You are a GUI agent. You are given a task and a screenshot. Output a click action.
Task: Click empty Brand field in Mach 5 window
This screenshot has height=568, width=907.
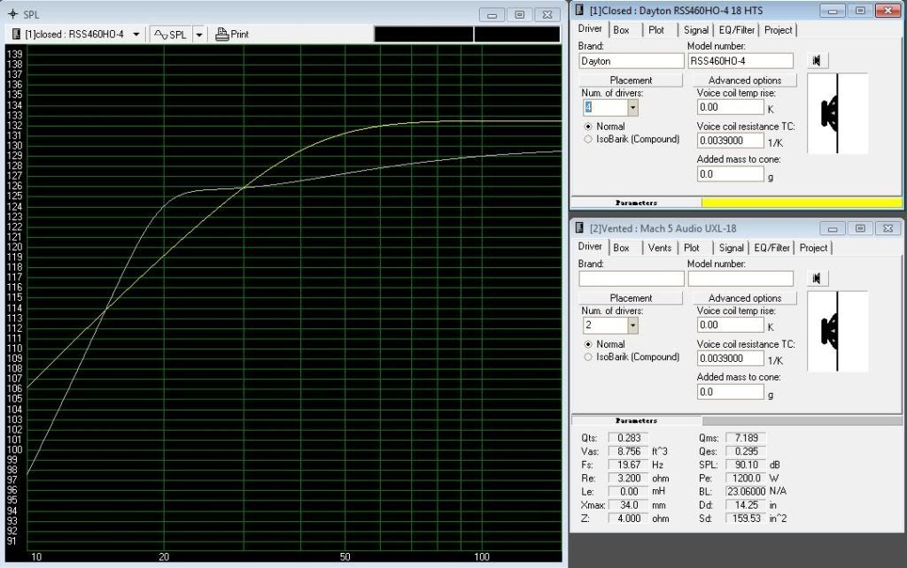[x=631, y=279]
